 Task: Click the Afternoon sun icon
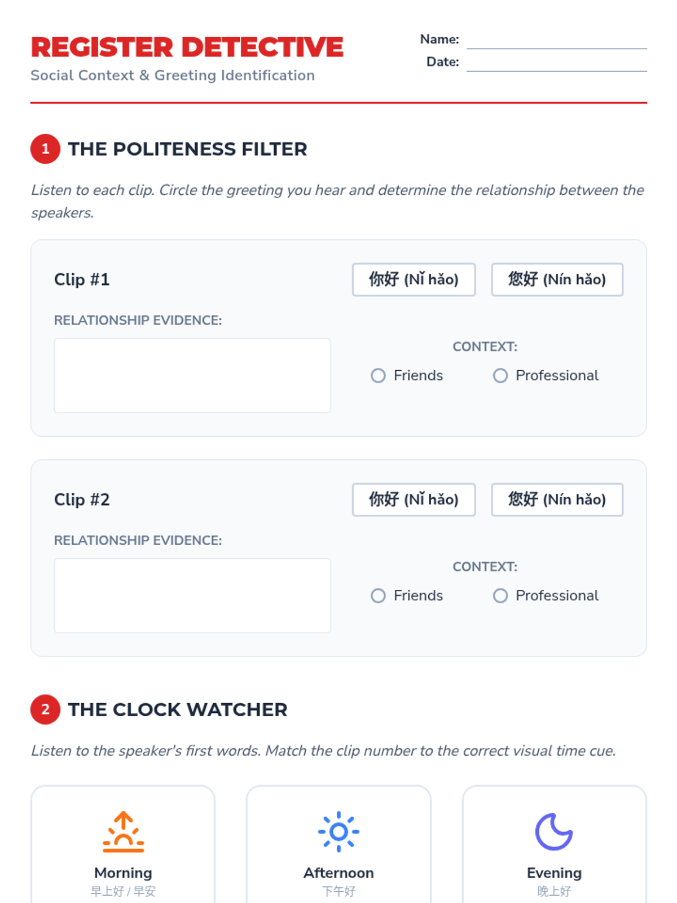[x=338, y=831]
